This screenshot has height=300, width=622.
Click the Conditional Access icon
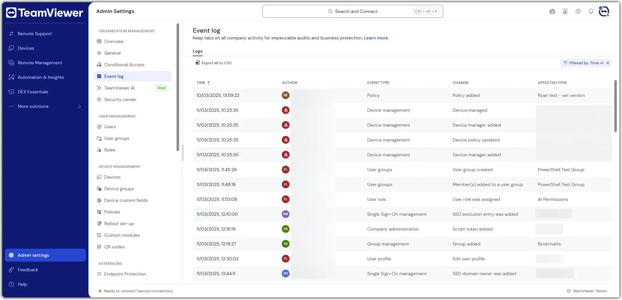[x=99, y=65]
